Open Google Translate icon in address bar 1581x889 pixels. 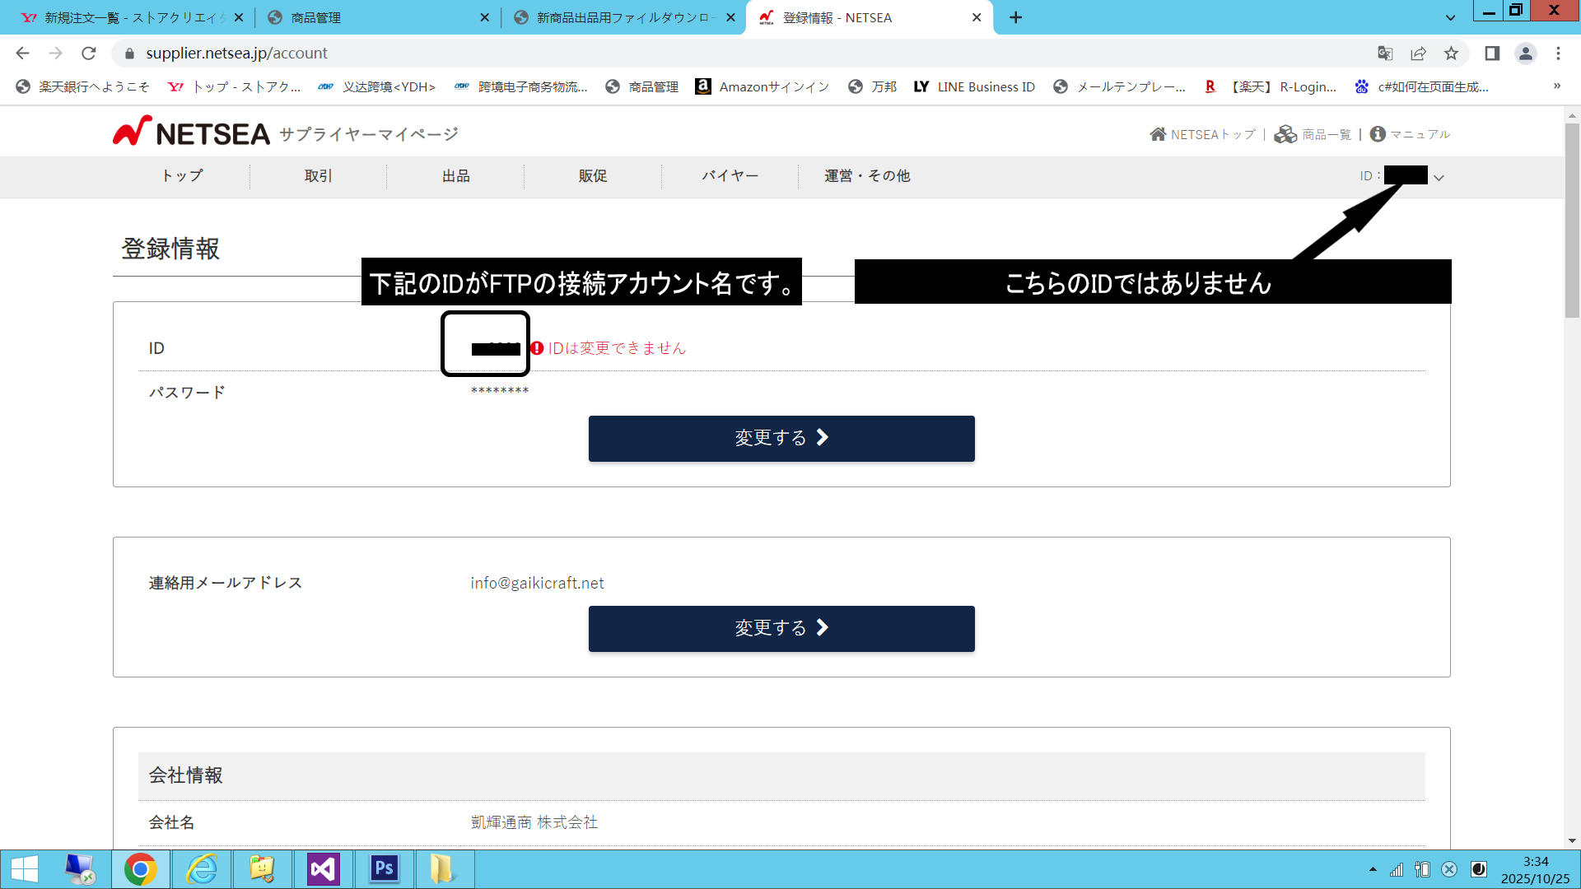pos(1385,54)
